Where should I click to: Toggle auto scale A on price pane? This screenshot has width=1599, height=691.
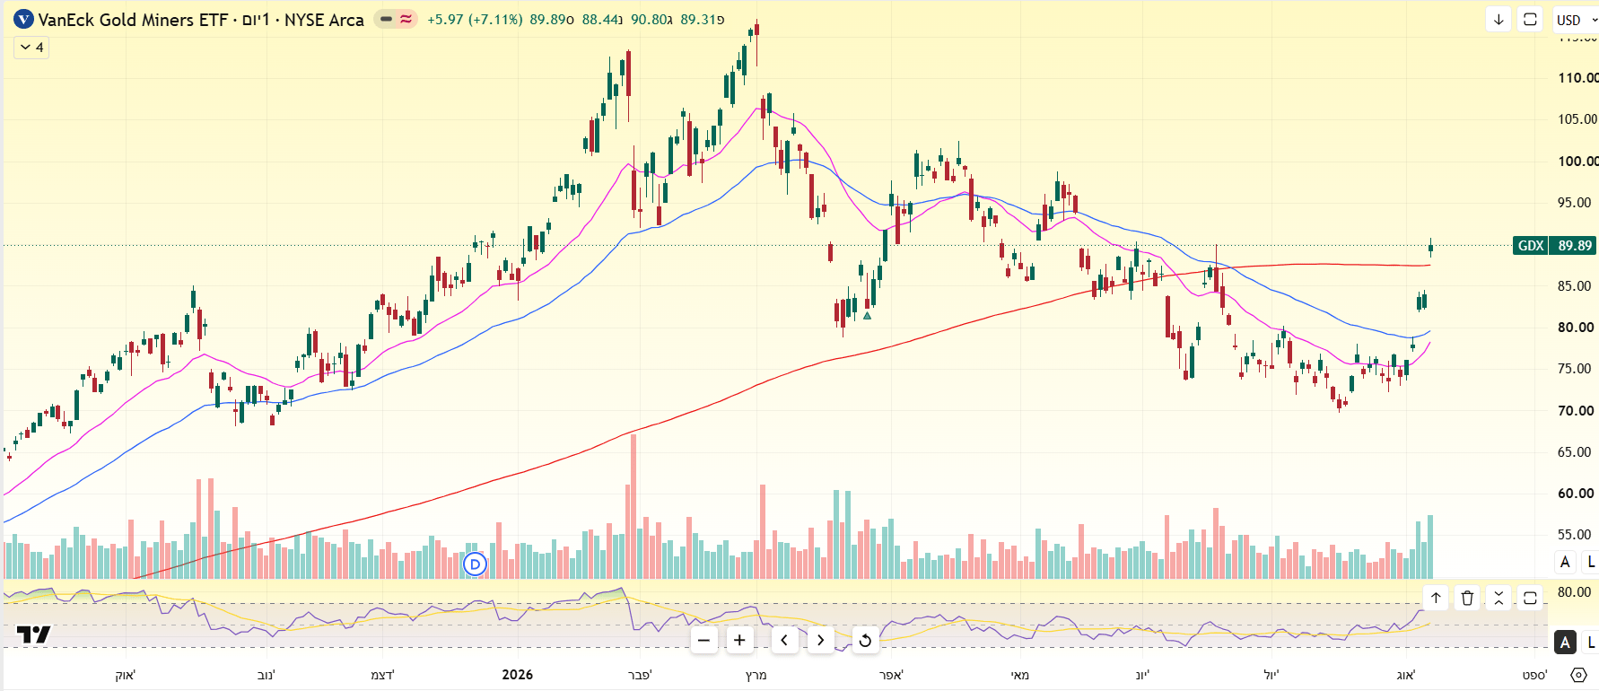point(1565,562)
